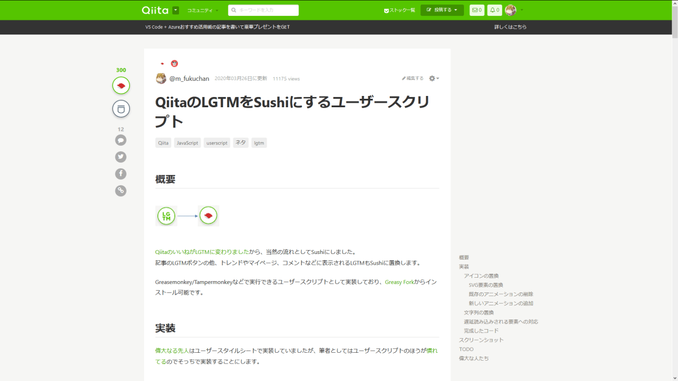
Task: Click the article title QiitaのLGTMをSushiにするユーザースクリプト
Action: coord(292,111)
